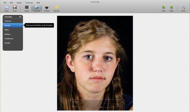Click the Zoom magnifier icon
This screenshot has height=112, width=190.
tap(183, 7)
